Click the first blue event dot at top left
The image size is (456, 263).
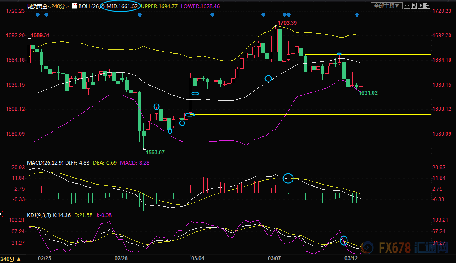coord(37,15)
